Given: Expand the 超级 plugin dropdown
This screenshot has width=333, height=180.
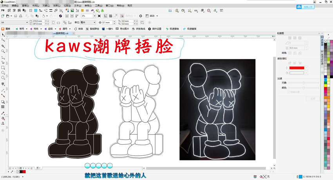Looking at the screenshot, I should click(55, 29).
